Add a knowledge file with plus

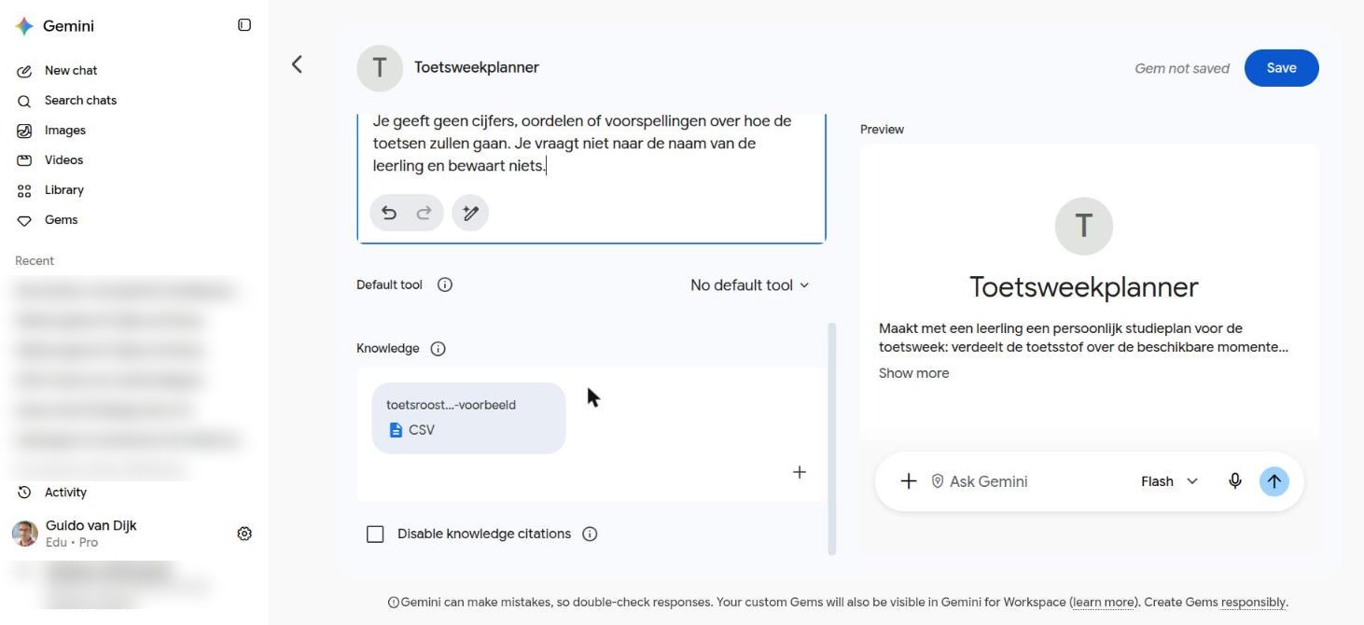[x=800, y=472]
